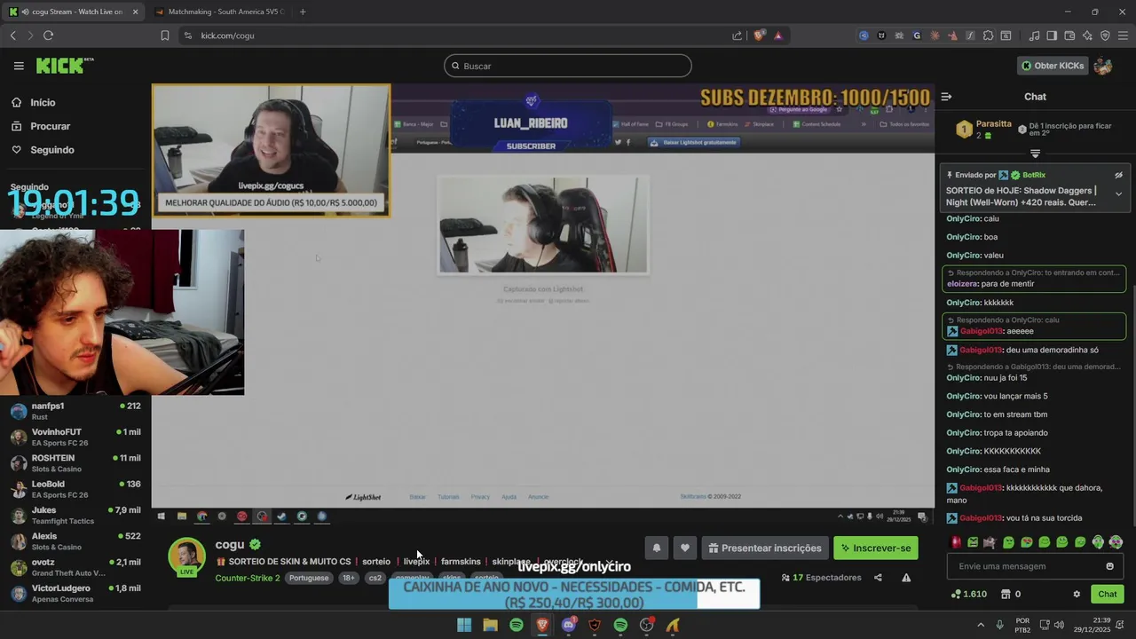Click the Inscrever-se subscribe button
Image resolution: width=1136 pixels, height=639 pixels.
click(876, 548)
